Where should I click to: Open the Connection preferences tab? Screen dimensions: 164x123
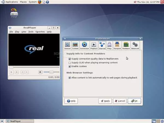click(x=84, y=46)
